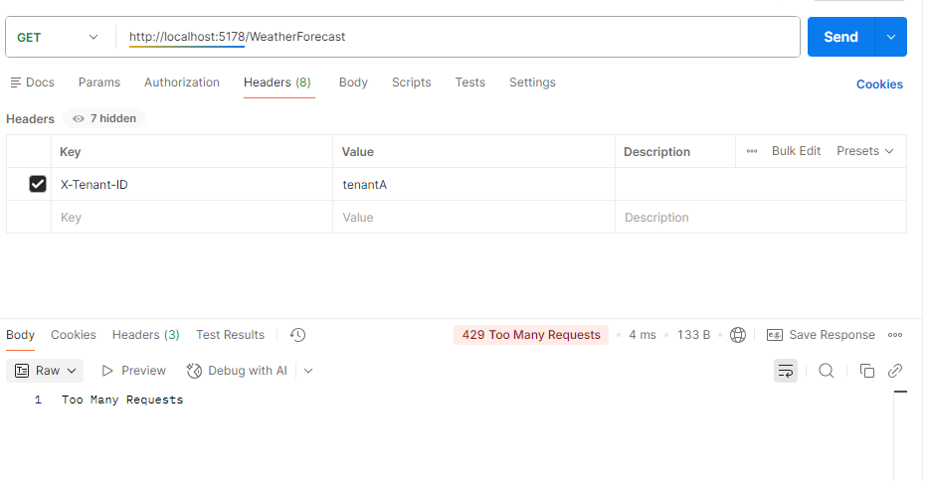Open the Raw format dropdown
Screen dimensions: 930x481
tap(46, 371)
